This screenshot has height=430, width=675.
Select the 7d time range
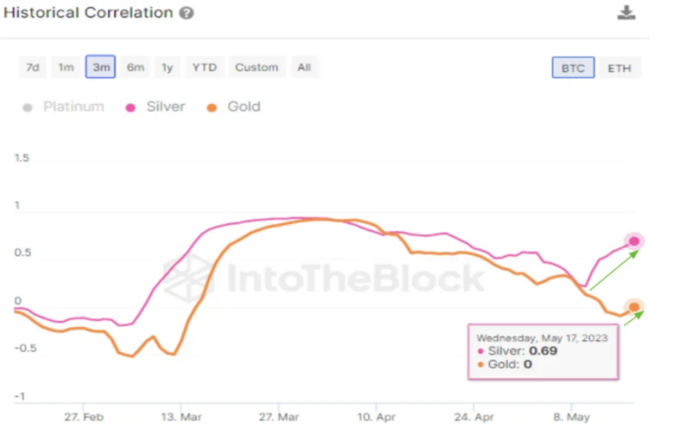click(x=33, y=68)
